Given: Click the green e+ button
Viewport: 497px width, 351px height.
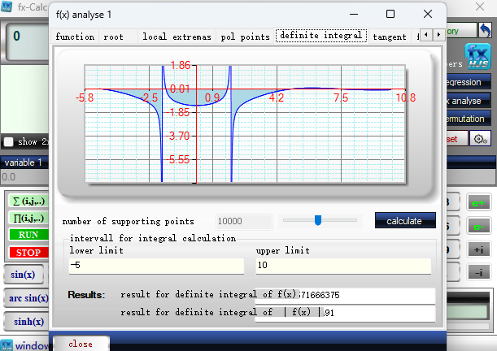Looking at the screenshot, I should pos(478,202).
